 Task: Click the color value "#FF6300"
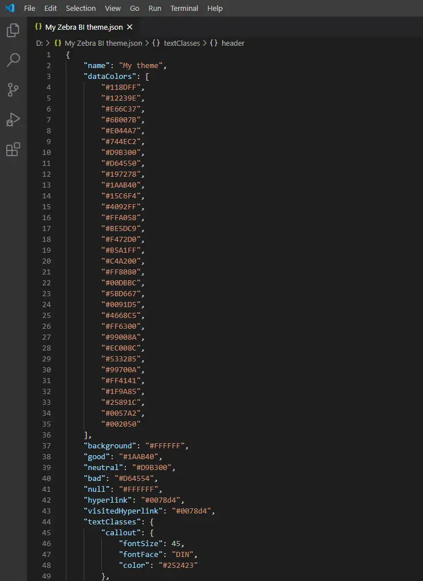(x=121, y=327)
